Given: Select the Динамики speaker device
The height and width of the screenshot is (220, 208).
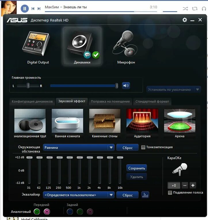Looking at the screenshot, I should pos(82,46).
